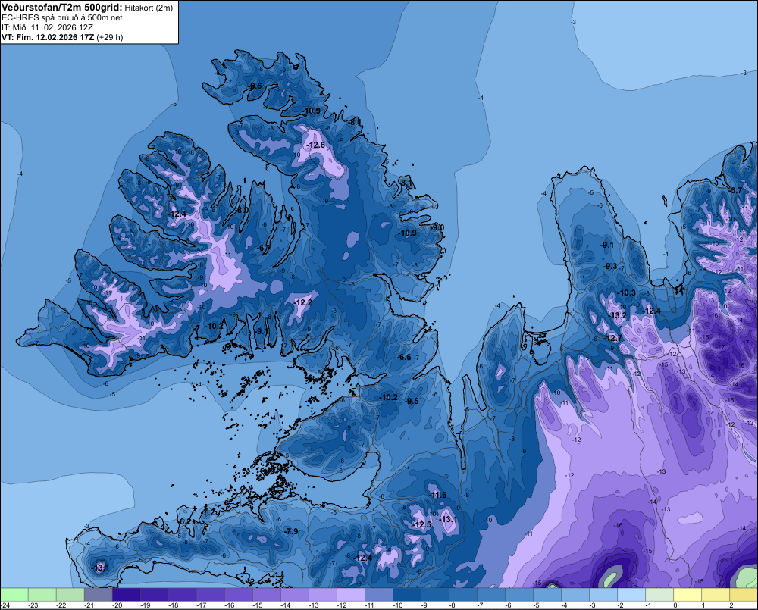Select the '-7.9' temperature value
The height and width of the screenshot is (610, 758).
point(291,531)
